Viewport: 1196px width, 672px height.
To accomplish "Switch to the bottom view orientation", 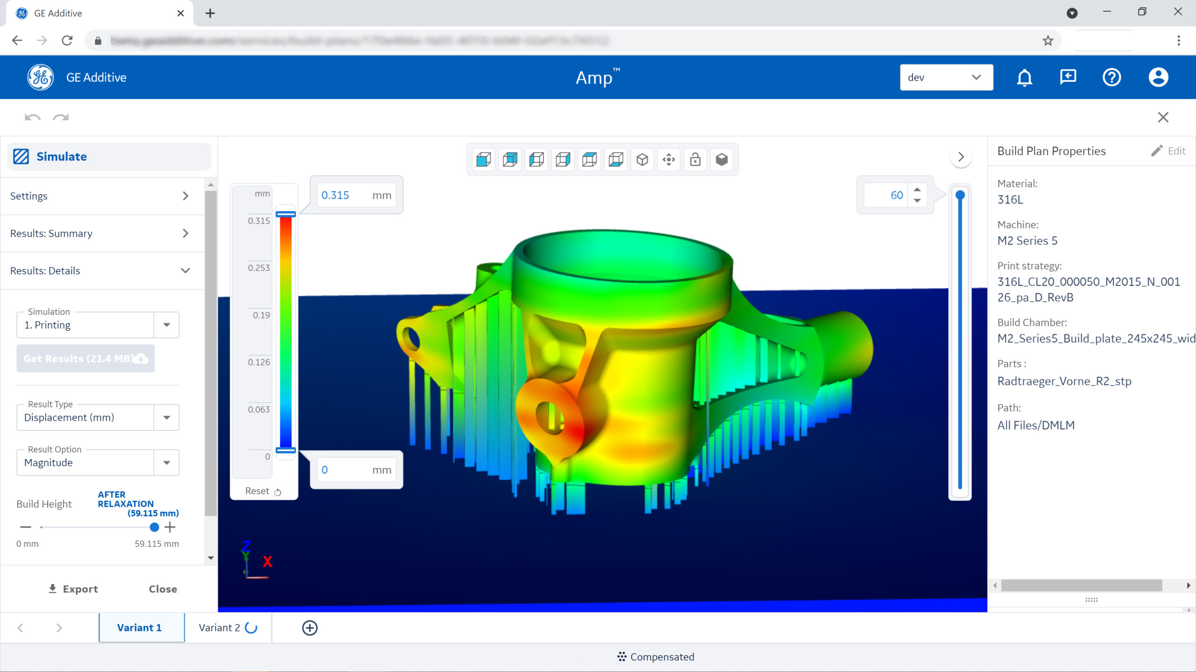I will click(x=616, y=159).
